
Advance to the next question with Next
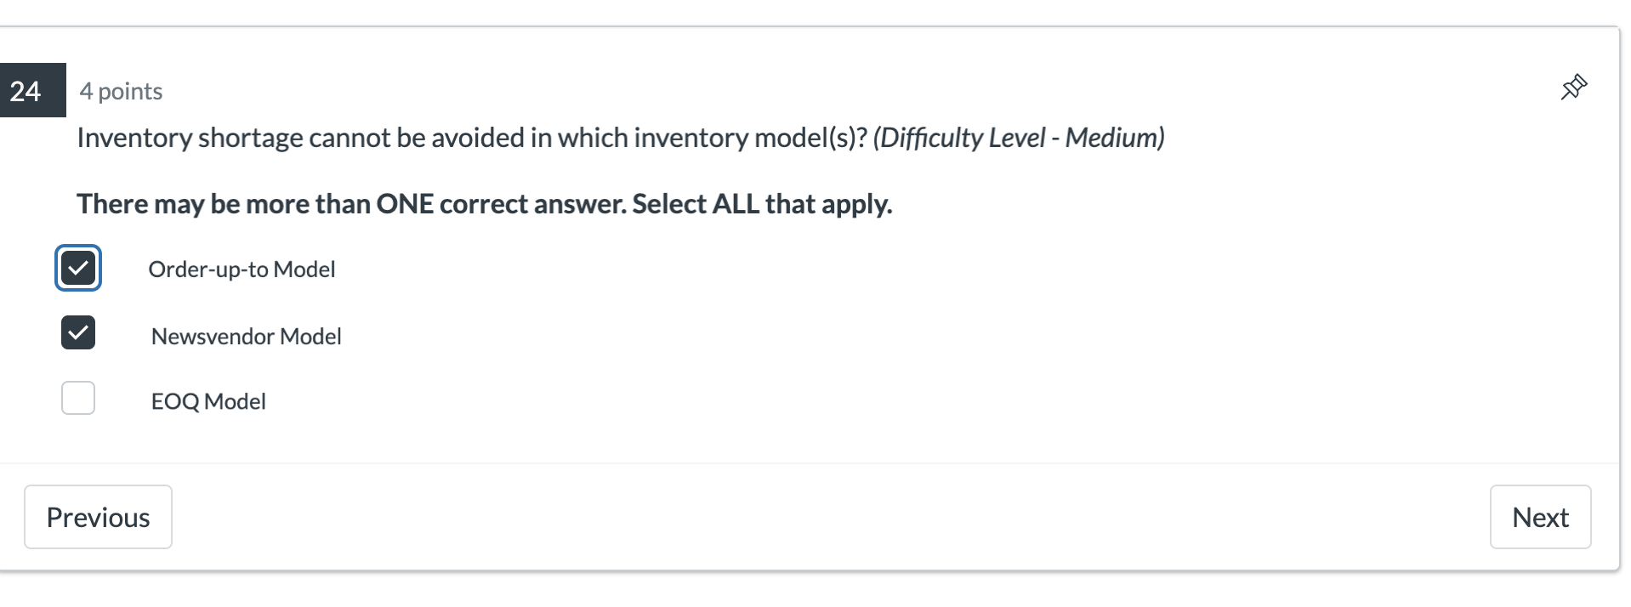(1540, 517)
